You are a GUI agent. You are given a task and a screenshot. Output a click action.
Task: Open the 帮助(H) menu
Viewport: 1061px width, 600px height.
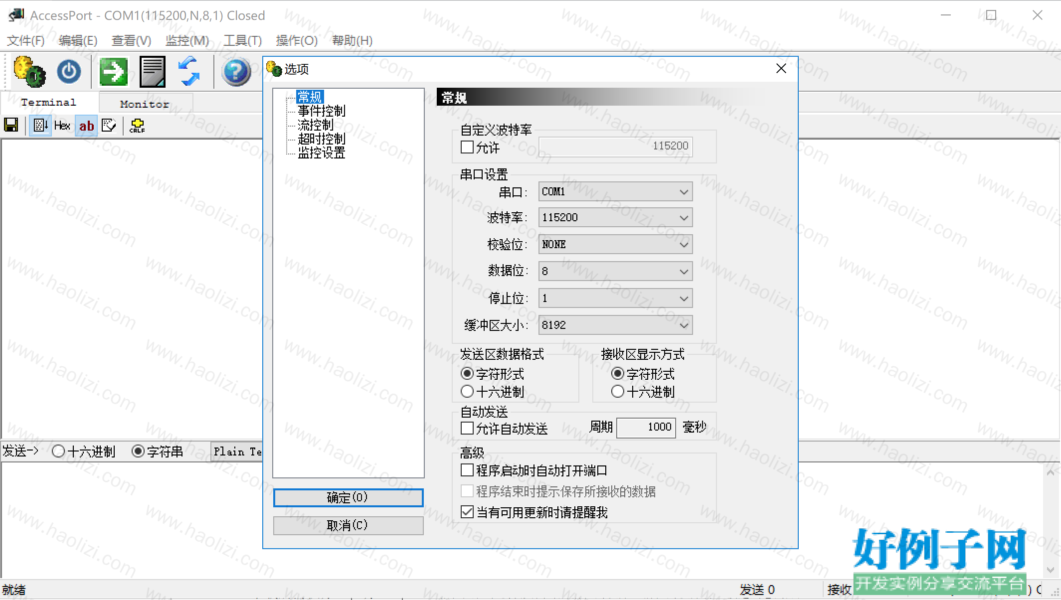(x=353, y=40)
